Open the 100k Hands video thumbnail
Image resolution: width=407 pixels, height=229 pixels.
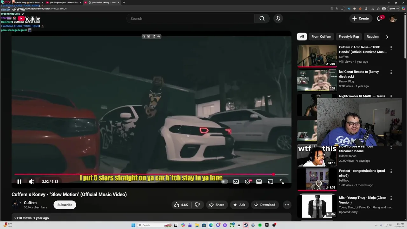(x=317, y=56)
